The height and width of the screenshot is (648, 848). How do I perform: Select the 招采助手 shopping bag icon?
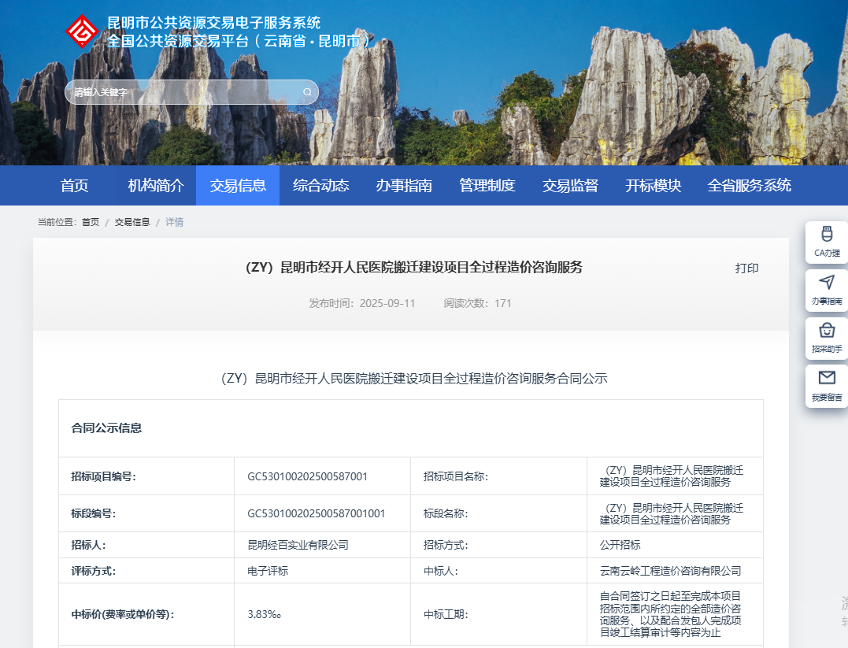[x=826, y=331]
